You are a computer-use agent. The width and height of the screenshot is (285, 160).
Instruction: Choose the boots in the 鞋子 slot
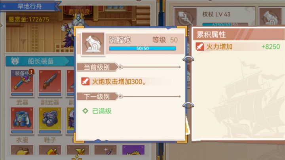pyautogui.click(x=50, y=118)
